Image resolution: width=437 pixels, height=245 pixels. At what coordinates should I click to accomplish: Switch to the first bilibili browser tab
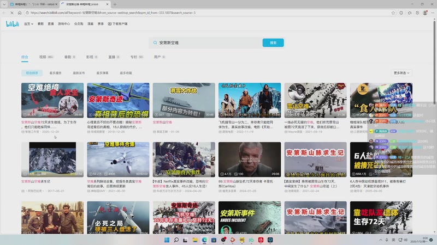tap(33, 4)
